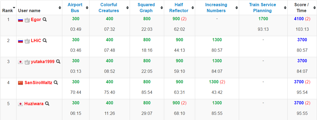Click the magnifier icon next to yutaka1999

58,62
